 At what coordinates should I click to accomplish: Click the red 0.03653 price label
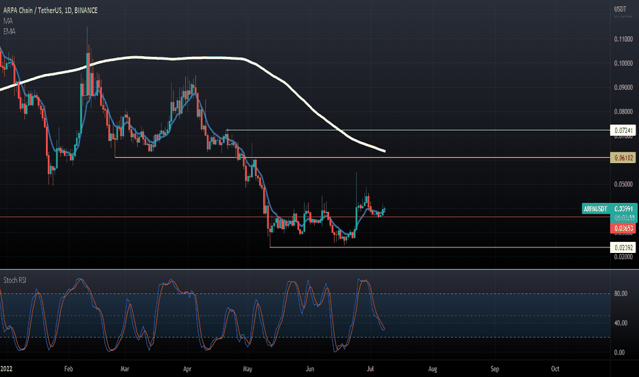click(x=623, y=228)
